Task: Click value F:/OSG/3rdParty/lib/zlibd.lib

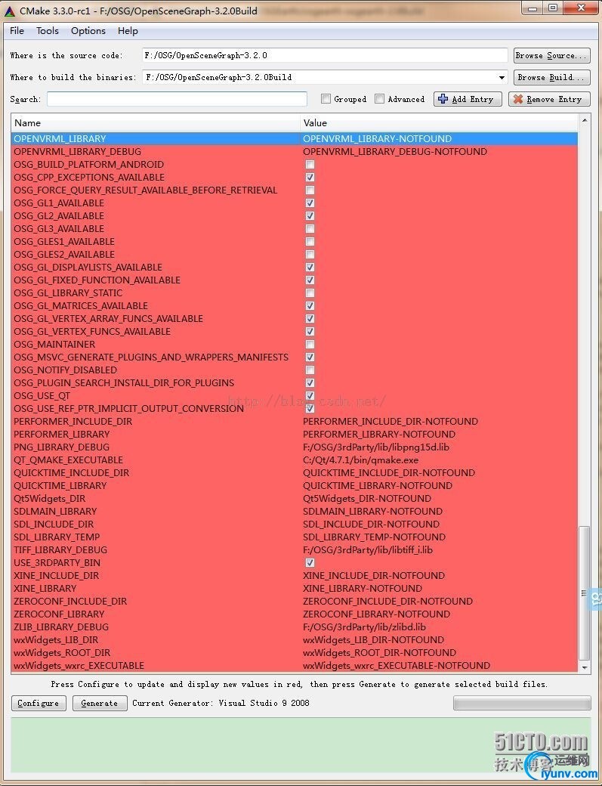Action: (x=365, y=627)
